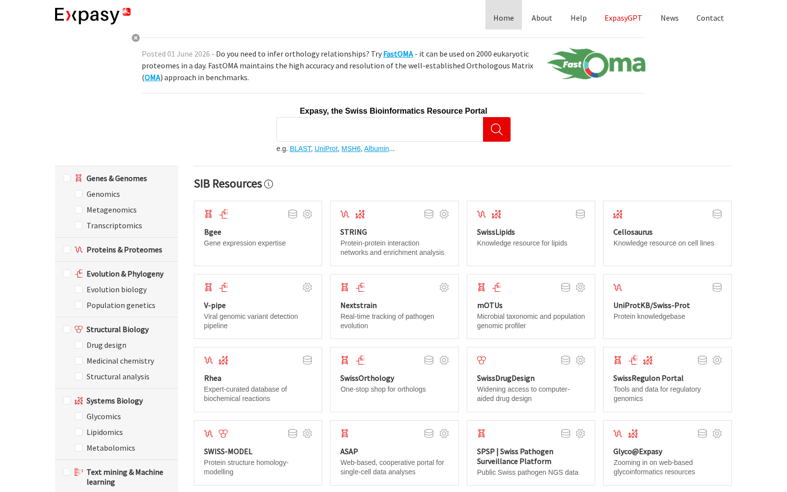Open the Cellosaurus resource title
This screenshot has height=492, width=787.
point(633,232)
